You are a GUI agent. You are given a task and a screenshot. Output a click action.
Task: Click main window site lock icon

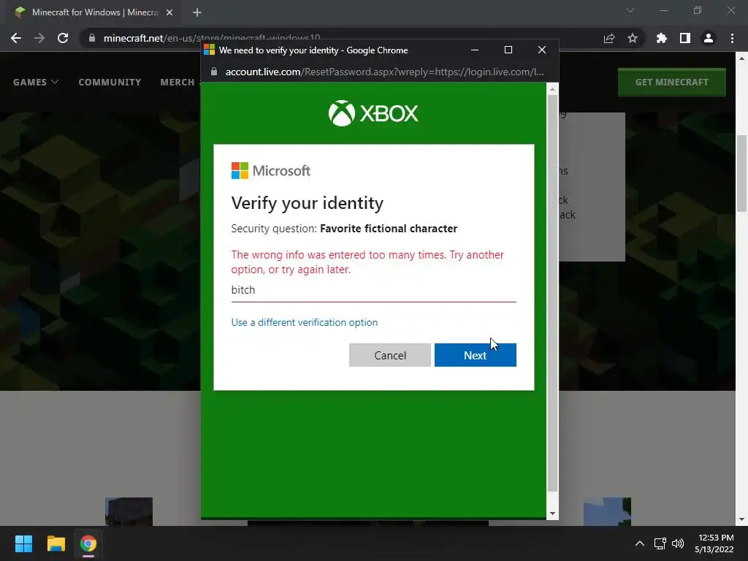[92, 38]
